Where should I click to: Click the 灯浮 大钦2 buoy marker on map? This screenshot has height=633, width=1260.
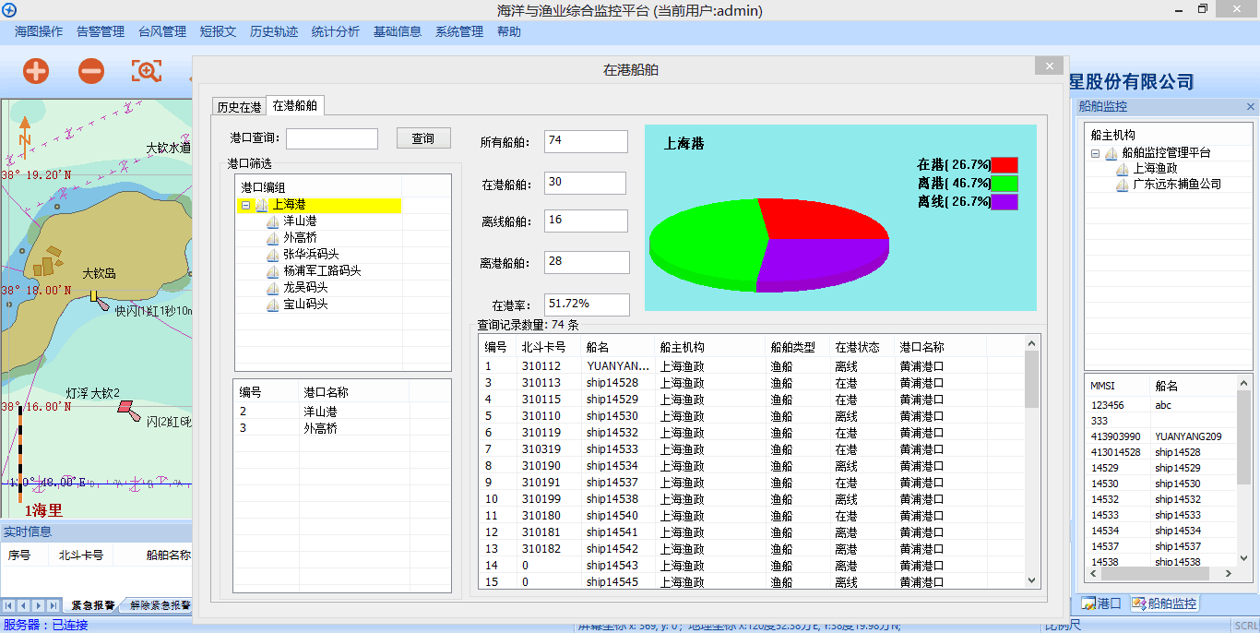[125, 406]
